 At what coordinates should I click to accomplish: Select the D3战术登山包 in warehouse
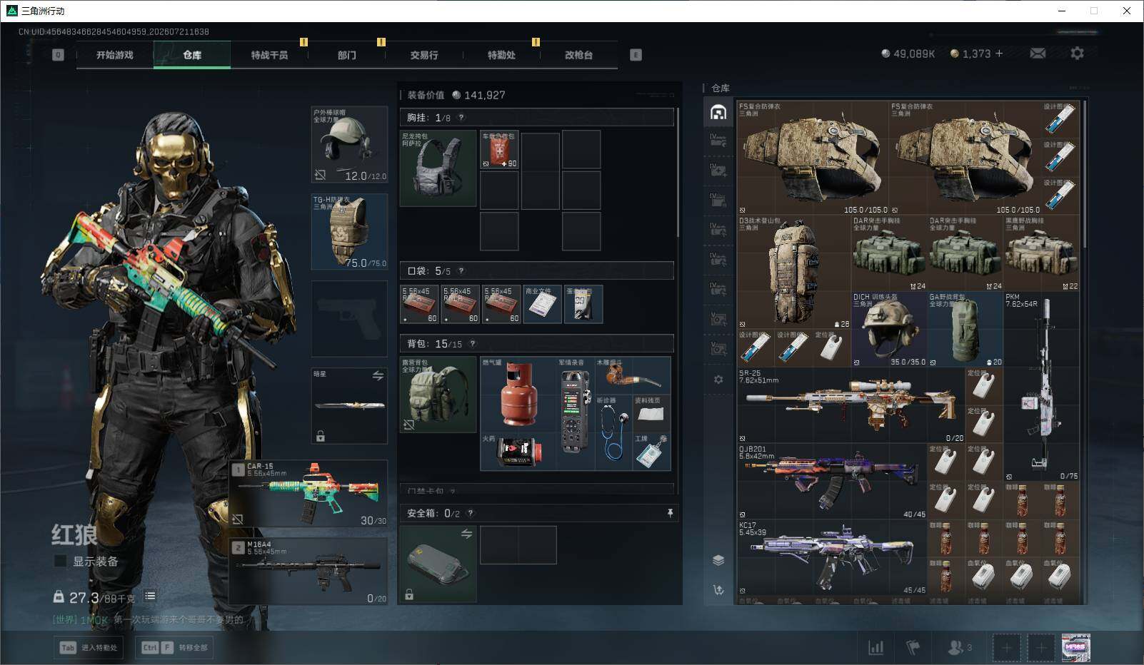(794, 273)
